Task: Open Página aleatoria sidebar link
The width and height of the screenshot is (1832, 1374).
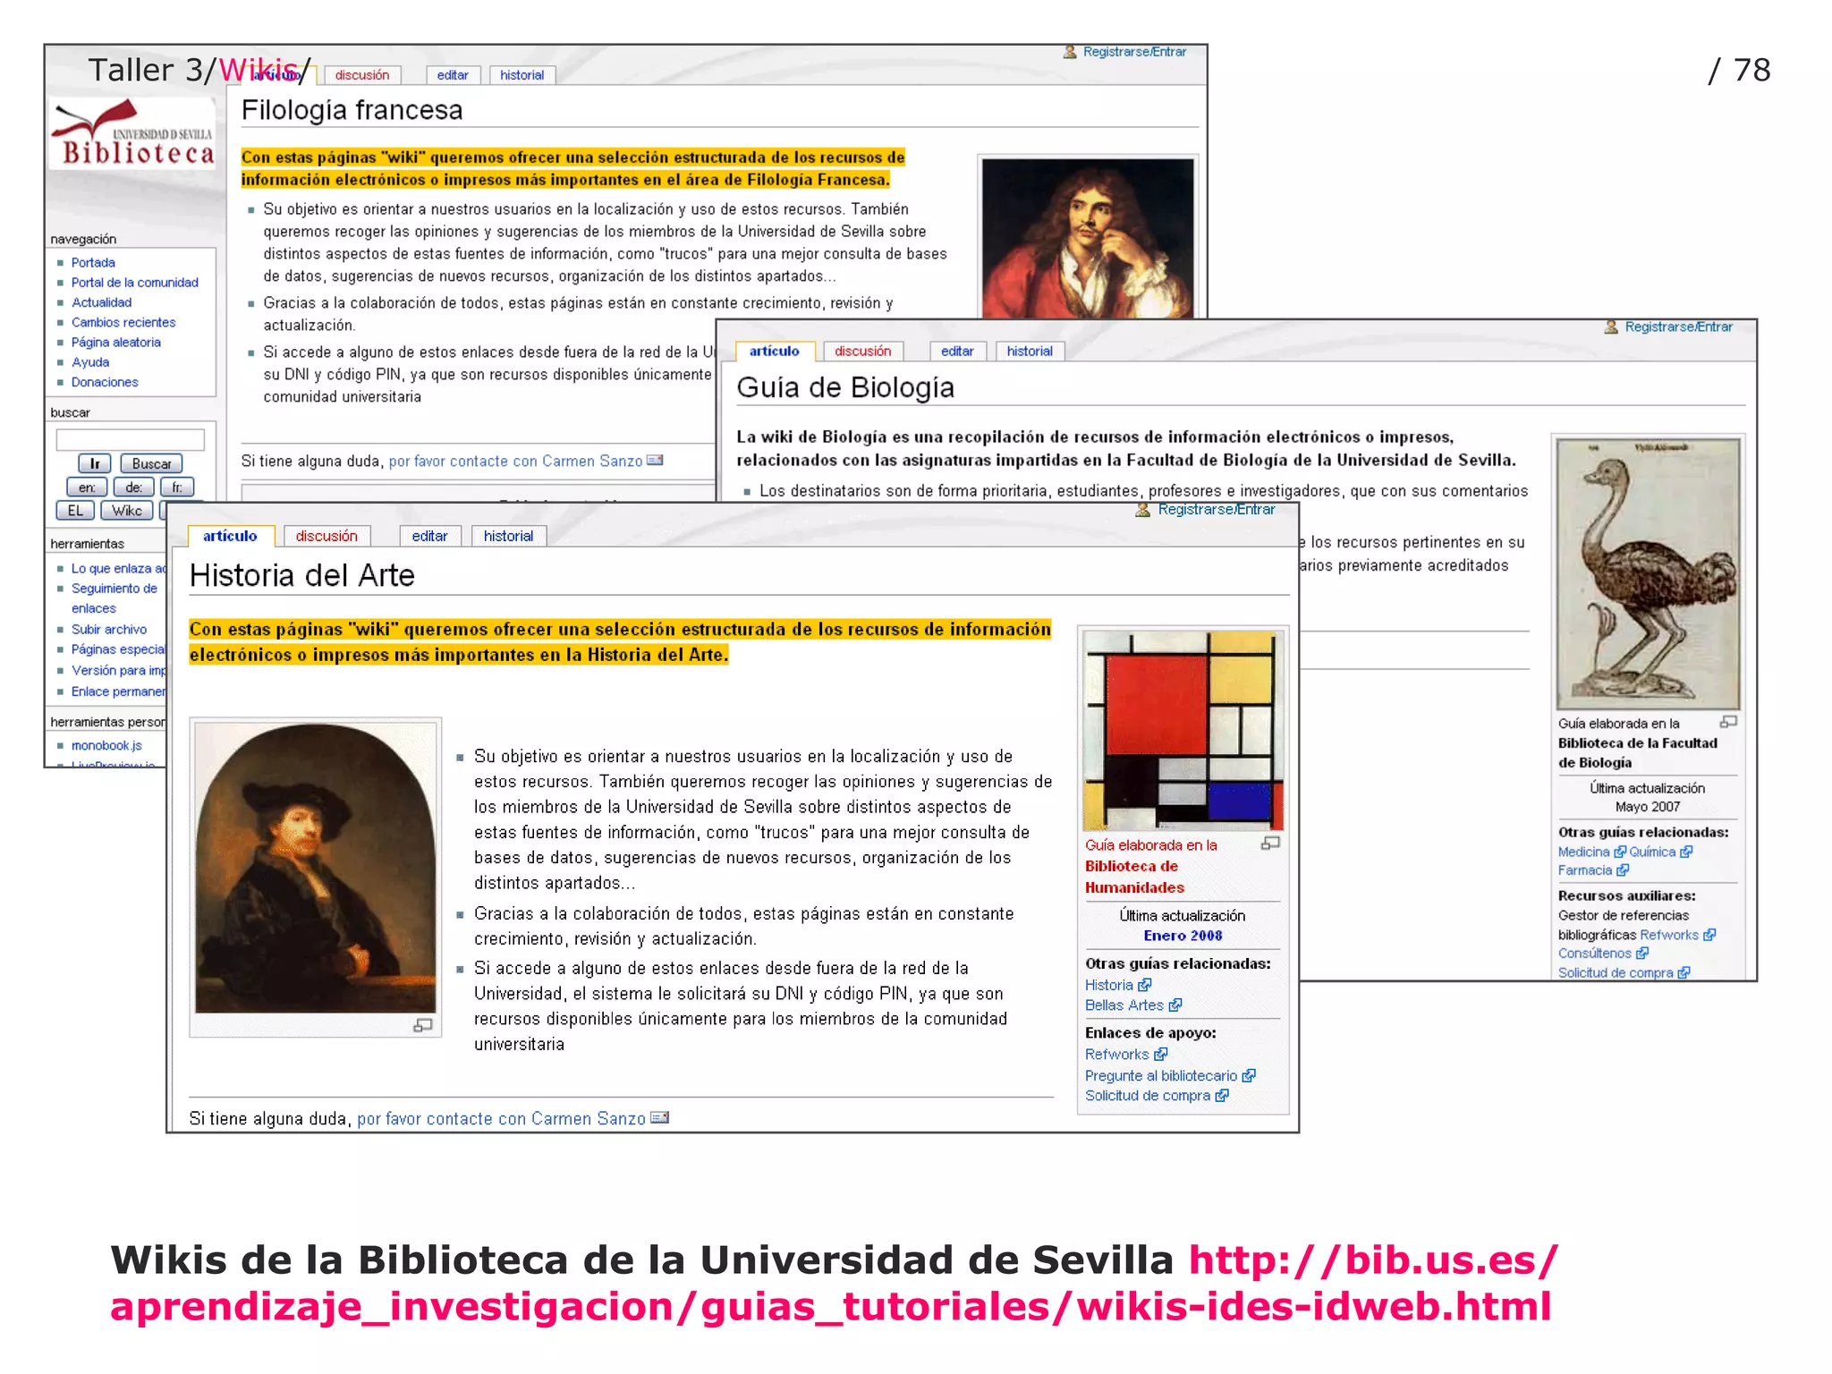Action: tap(116, 342)
